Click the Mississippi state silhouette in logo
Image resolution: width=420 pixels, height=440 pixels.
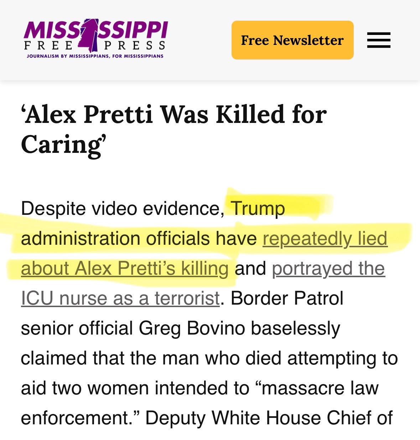point(88,35)
